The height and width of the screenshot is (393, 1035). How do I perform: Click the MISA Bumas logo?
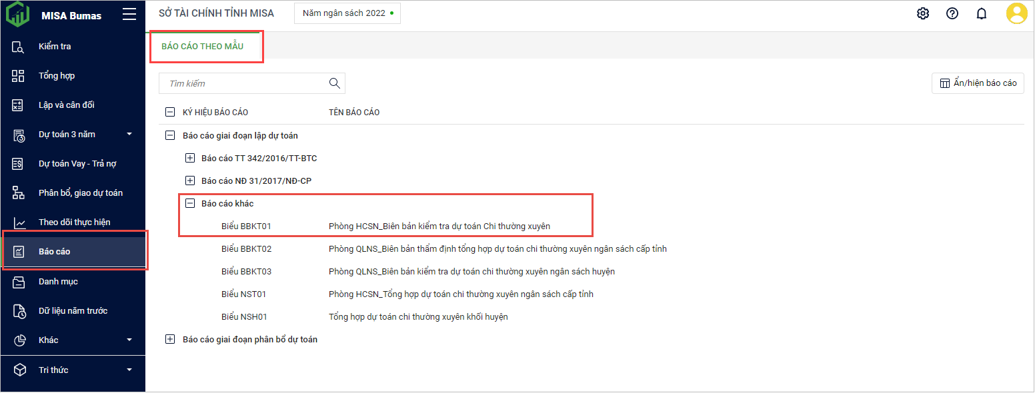pos(18,15)
